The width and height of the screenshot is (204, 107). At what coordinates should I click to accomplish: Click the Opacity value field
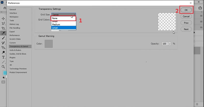pos(165,44)
